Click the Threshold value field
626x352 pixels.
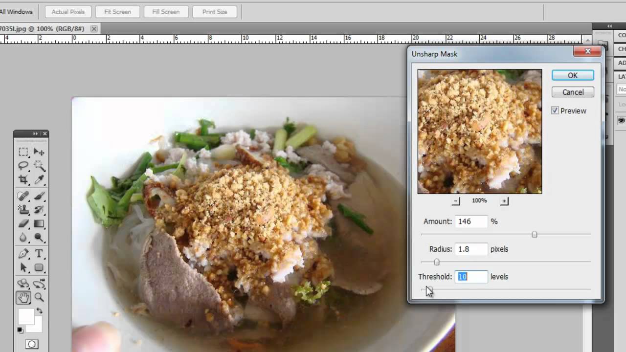471,277
